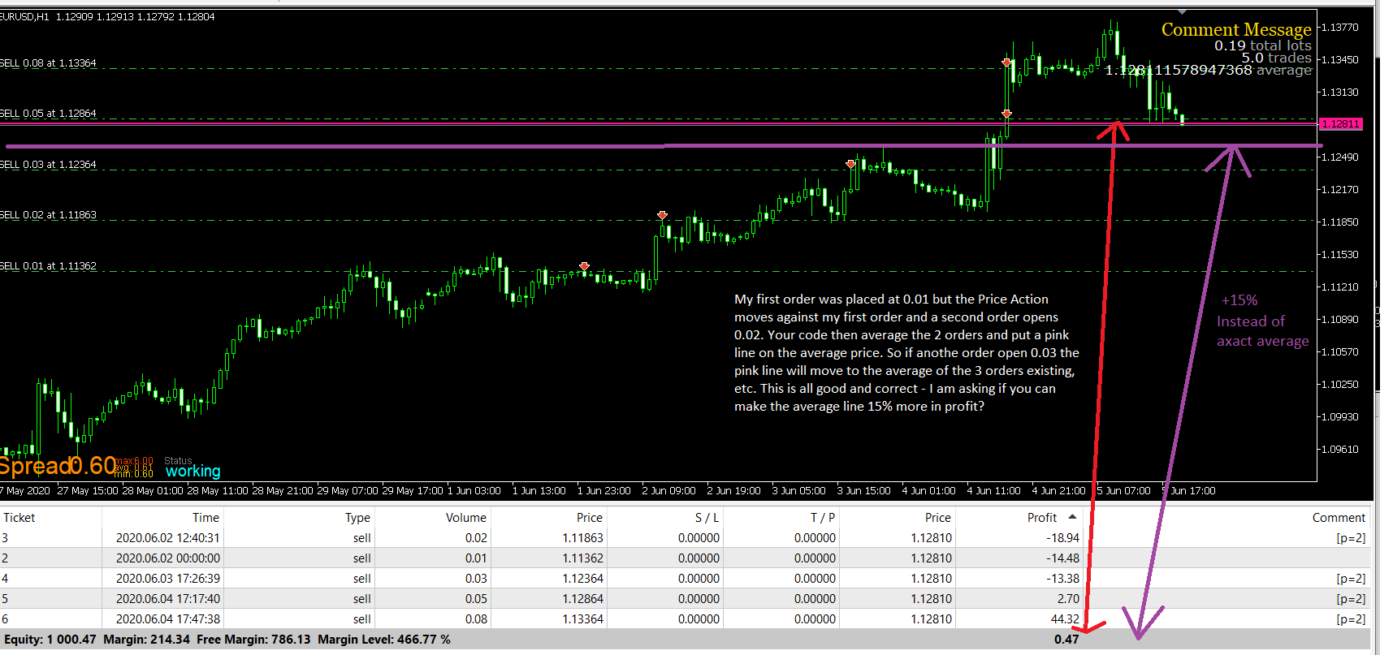Sort trades by Type column header
Screen dimensions: 1393x655
[x=357, y=518]
